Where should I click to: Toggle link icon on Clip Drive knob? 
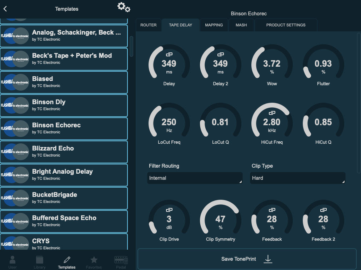pyautogui.click(x=169, y=210)
